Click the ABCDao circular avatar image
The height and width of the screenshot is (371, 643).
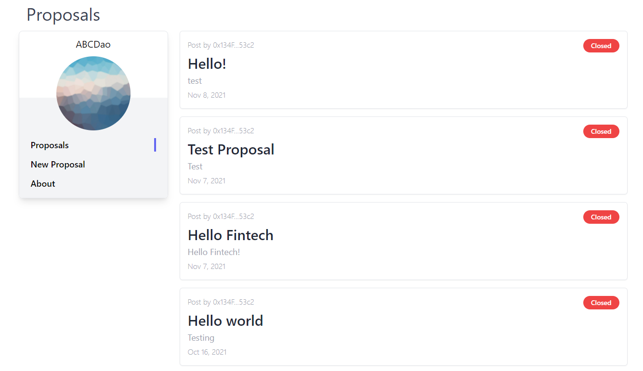93,93
